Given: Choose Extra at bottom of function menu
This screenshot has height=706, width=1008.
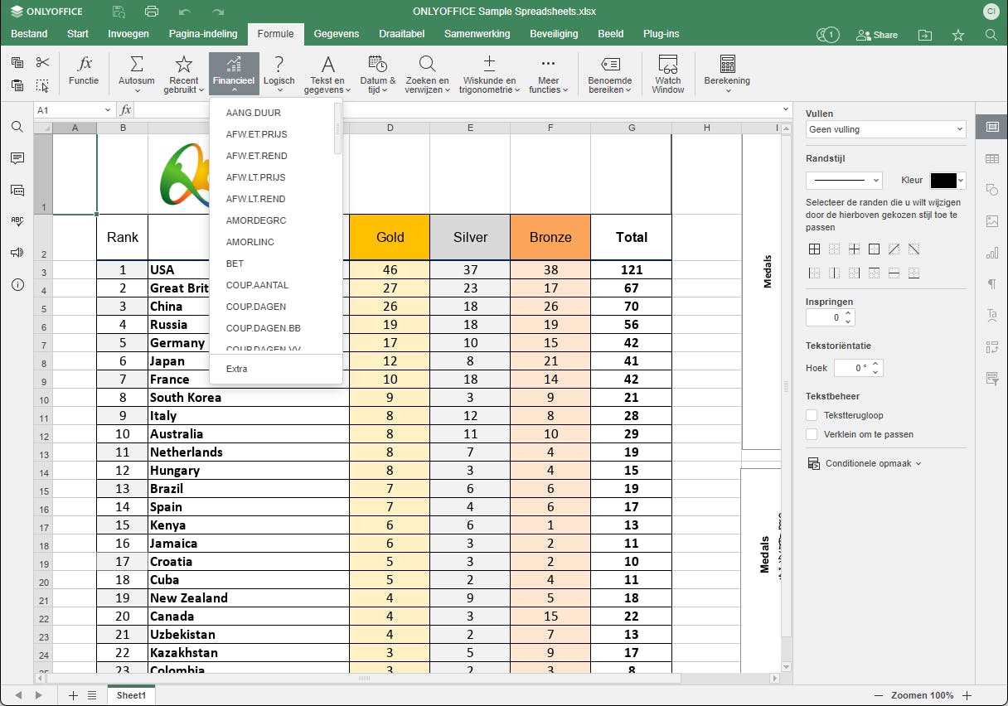Looking at the screenshot, I should coord(276,369).
